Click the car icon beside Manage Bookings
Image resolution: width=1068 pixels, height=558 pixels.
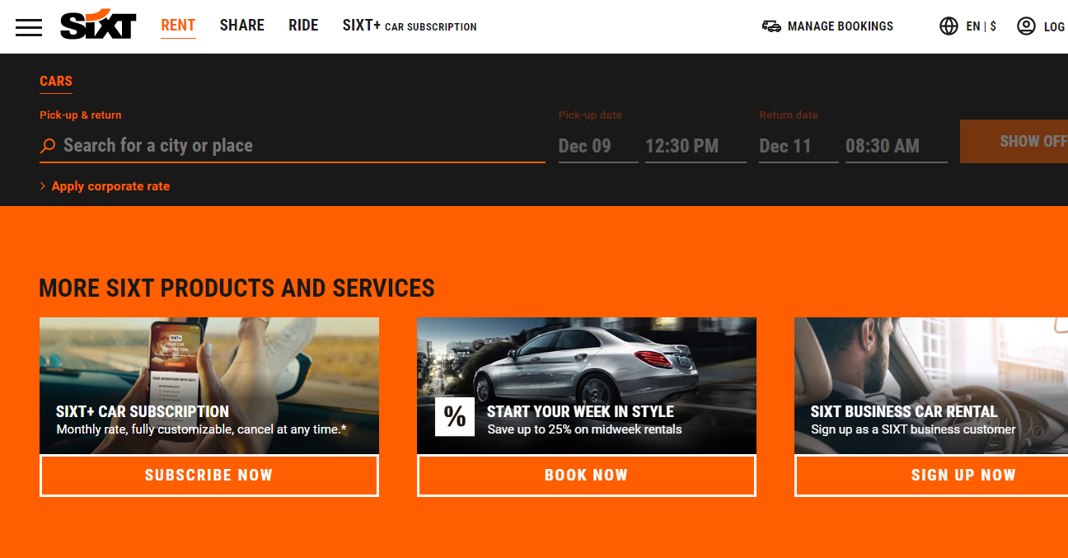click(771, 26)
